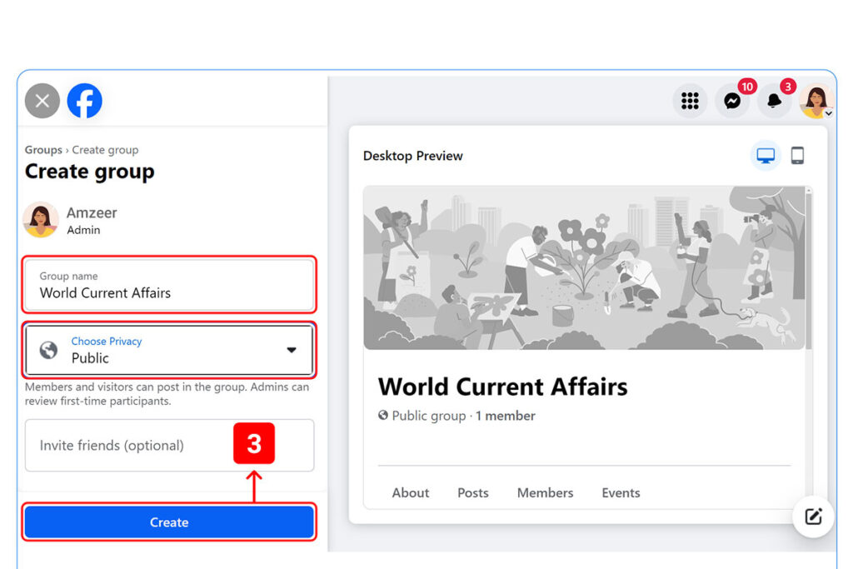
Task: Open the About tab in preview
Action: [x=411, y=493]
